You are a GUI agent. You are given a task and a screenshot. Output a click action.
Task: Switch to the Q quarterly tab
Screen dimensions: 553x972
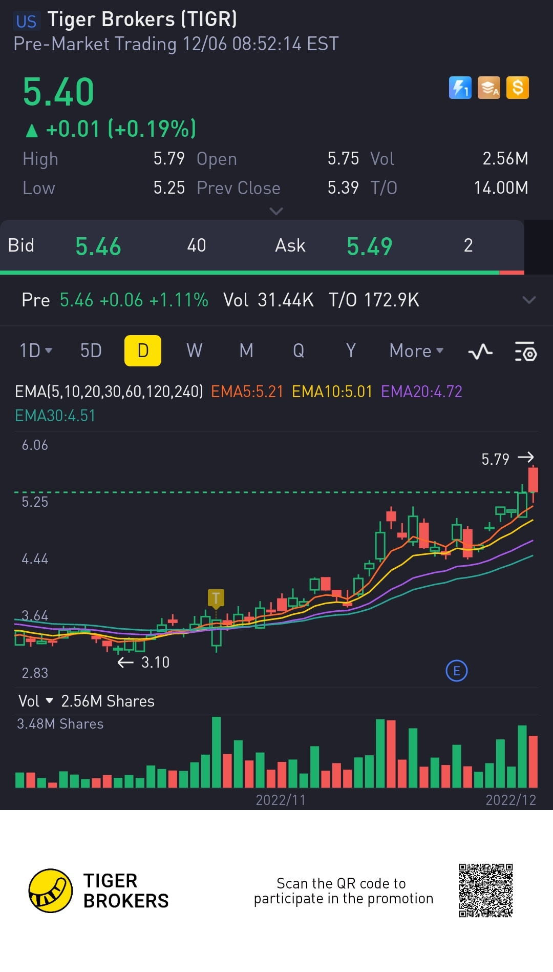(x=299, y=351)
